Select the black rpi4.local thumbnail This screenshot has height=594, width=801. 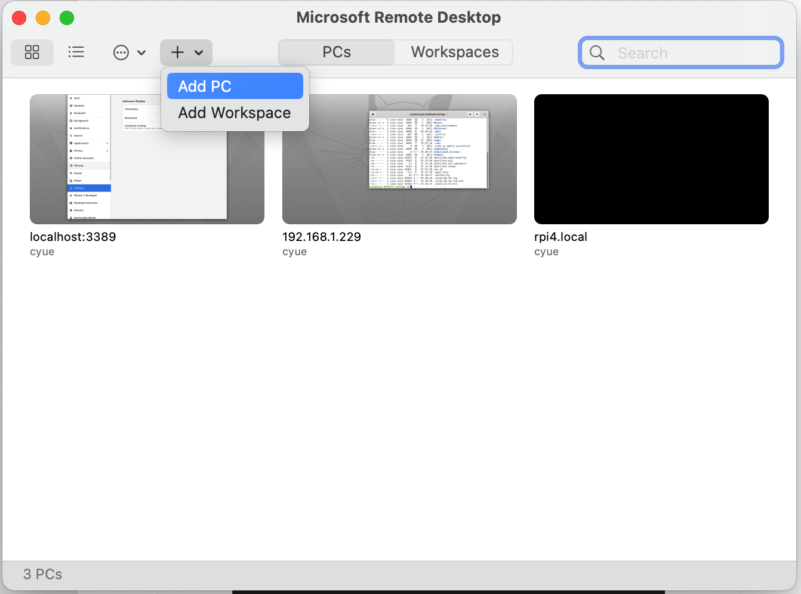651,159
